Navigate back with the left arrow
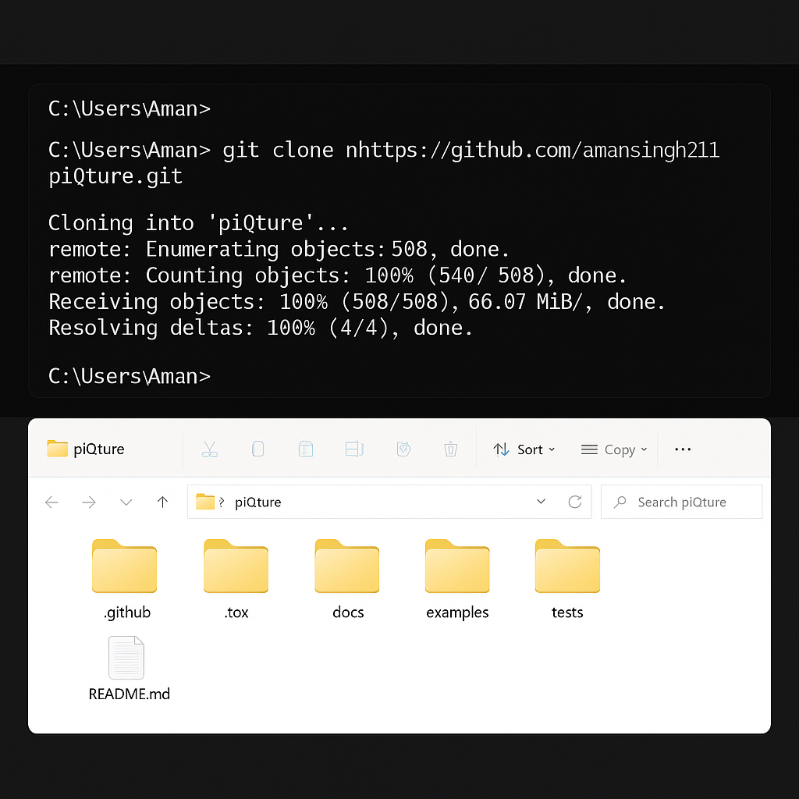The height and width of the screenshot is (799, 799). click(52, 502)
